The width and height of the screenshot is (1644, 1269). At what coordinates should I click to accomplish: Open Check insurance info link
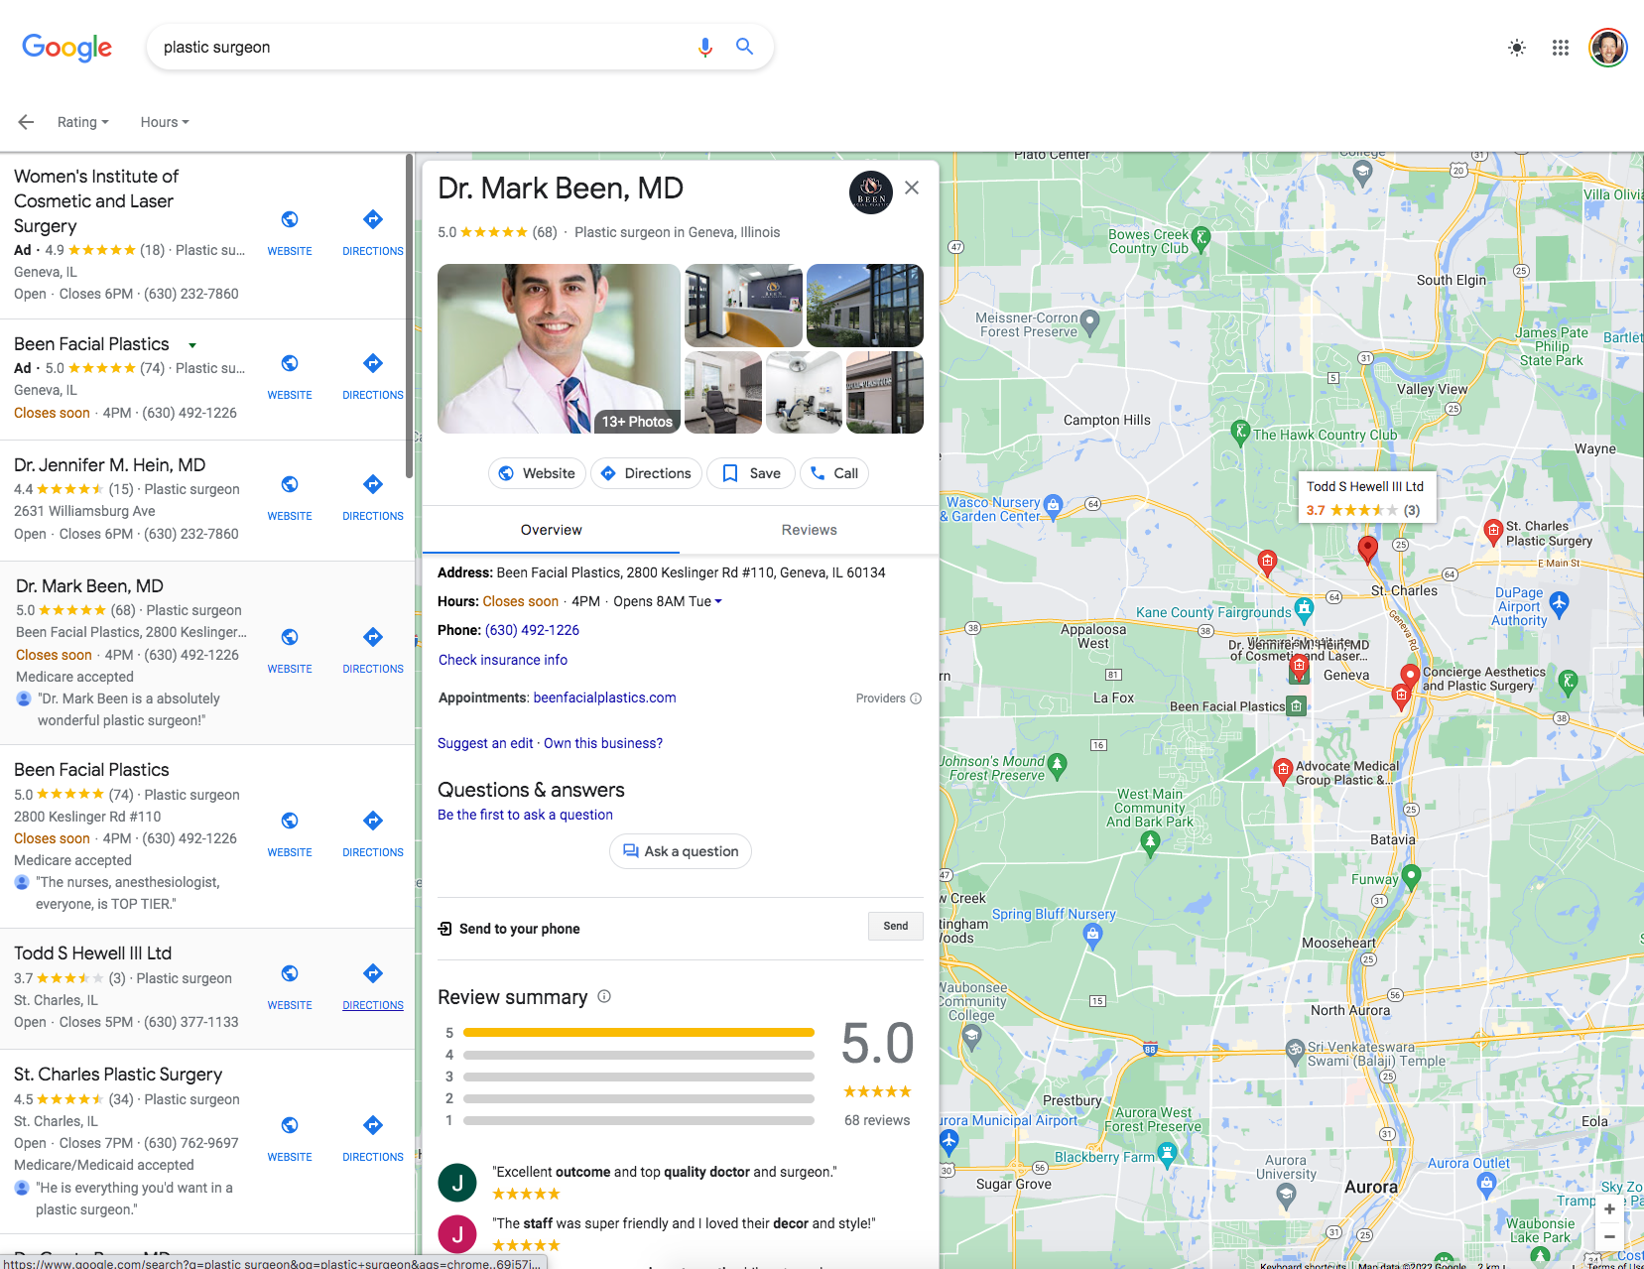pyautogui.click(x=503, y=660)
